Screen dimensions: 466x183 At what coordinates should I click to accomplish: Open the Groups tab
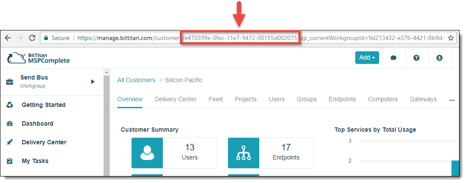307,100
